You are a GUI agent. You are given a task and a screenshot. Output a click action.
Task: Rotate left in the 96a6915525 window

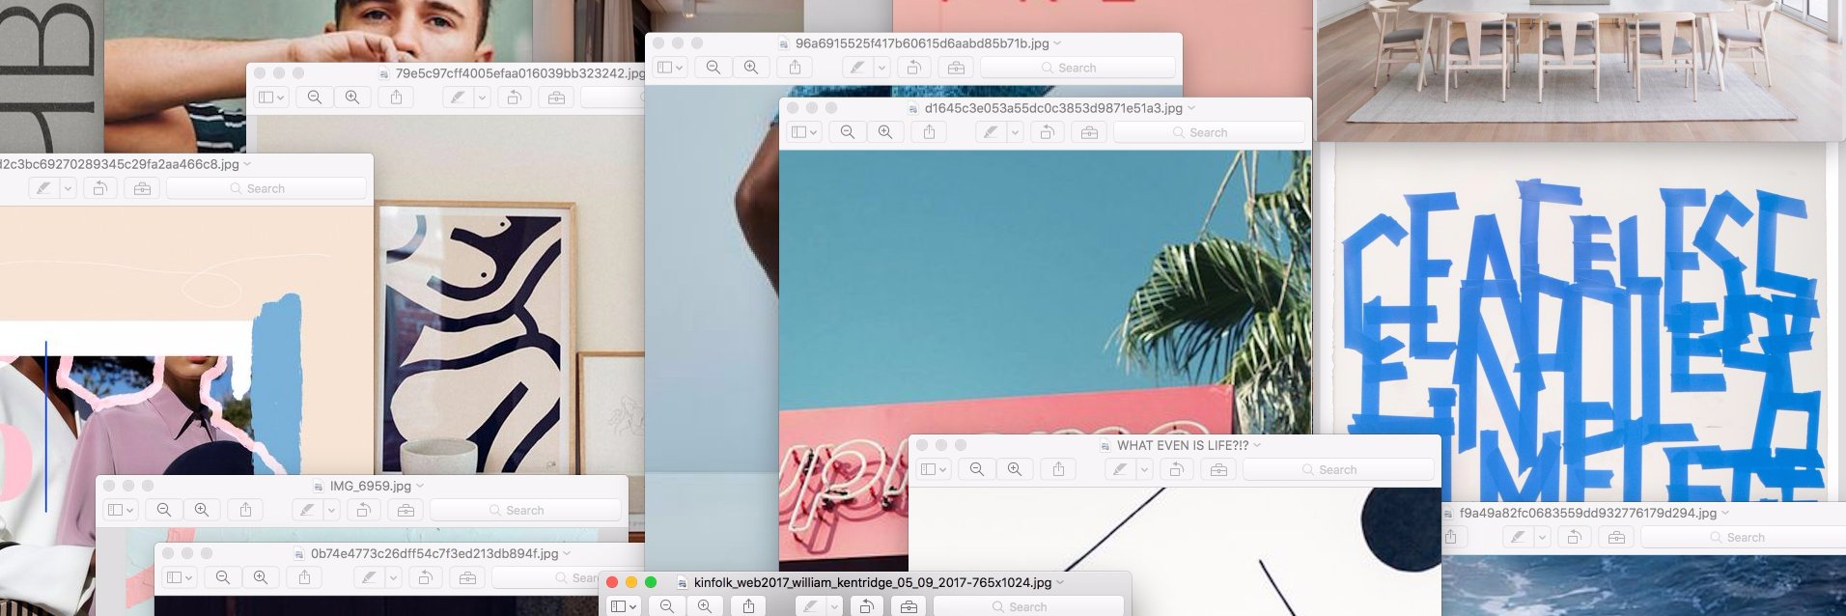click(913, 68)
